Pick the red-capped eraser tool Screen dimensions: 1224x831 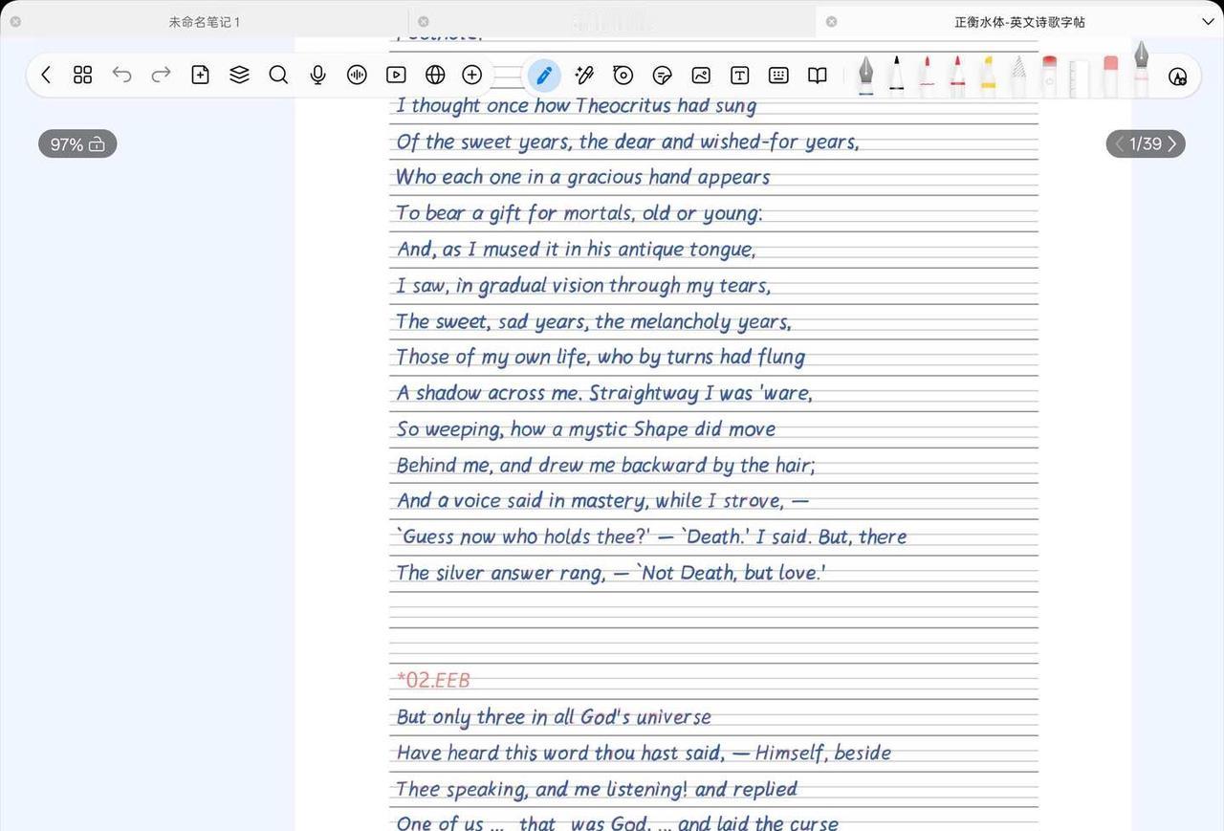[1049, 76]
